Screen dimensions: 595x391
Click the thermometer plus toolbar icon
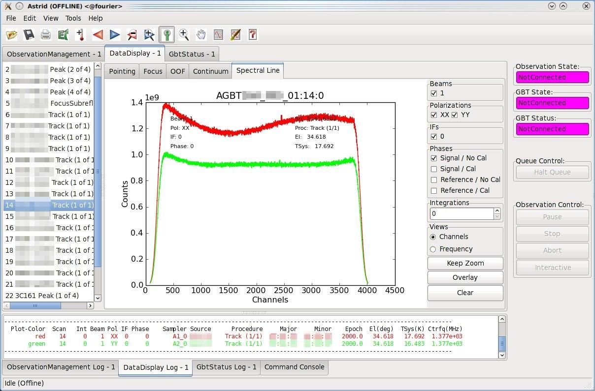pos(80,34)
